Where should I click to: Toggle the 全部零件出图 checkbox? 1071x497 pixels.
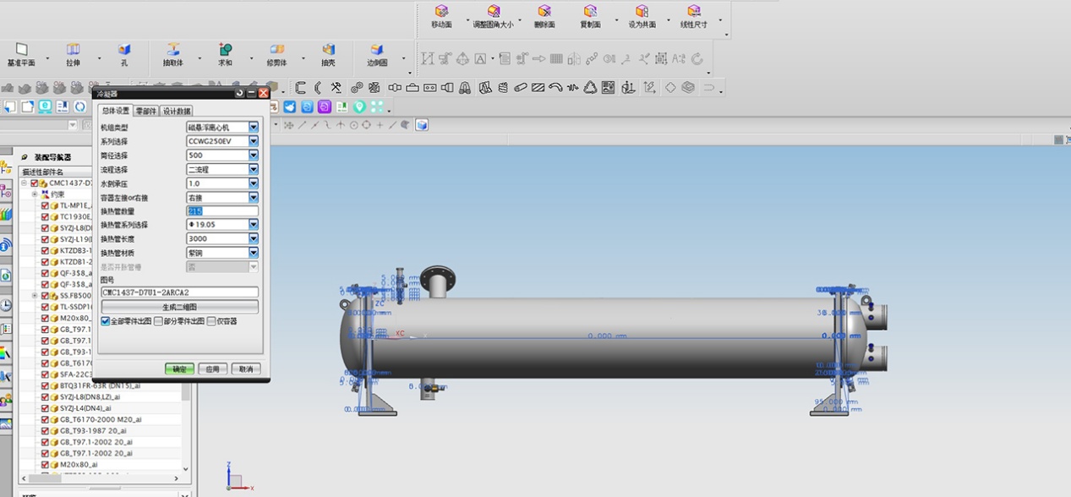[106, 321]
